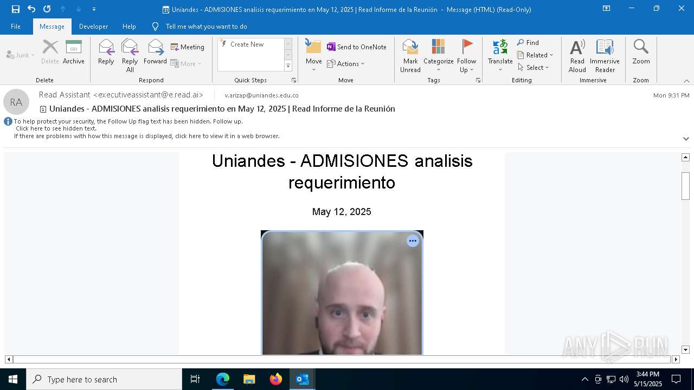Open Quick Steps dialog launcher
The height and width of the screenshot is (390, 694).
click(x=294, y=80)
